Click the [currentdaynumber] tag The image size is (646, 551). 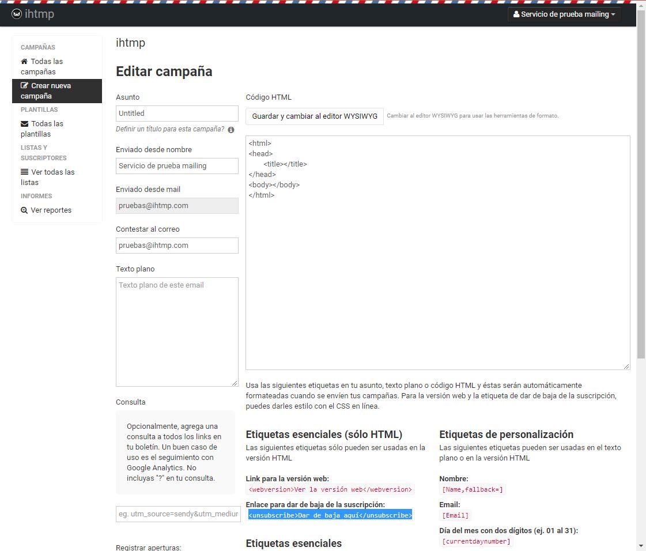point(476,541)
